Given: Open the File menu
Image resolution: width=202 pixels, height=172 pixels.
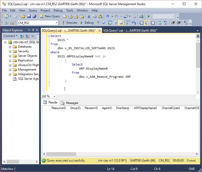Looking at the screenshot, I should (x=4, y=10).
